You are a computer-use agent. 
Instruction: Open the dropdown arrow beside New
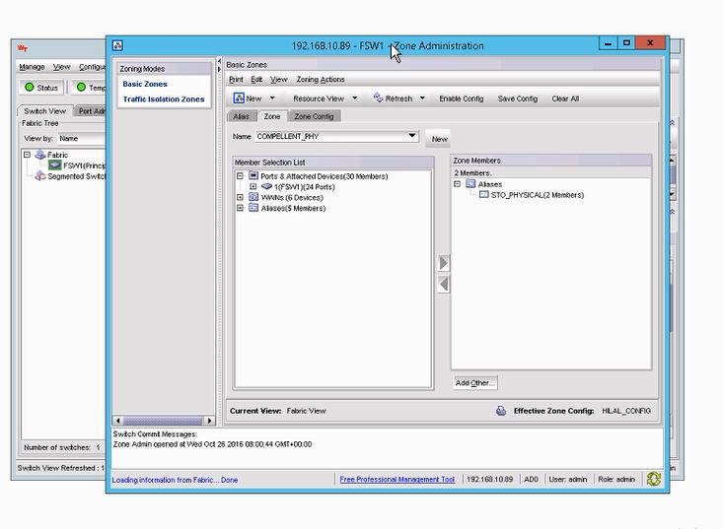tap(272, 99)
